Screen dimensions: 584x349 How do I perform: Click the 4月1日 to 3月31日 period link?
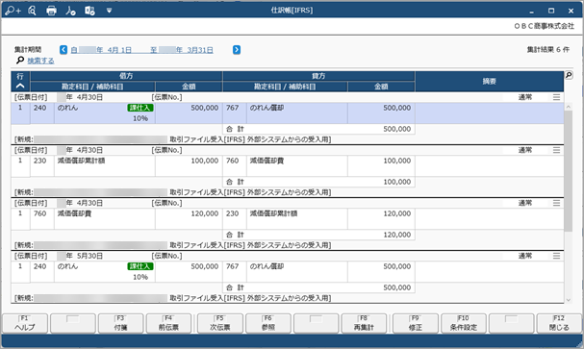141,50
